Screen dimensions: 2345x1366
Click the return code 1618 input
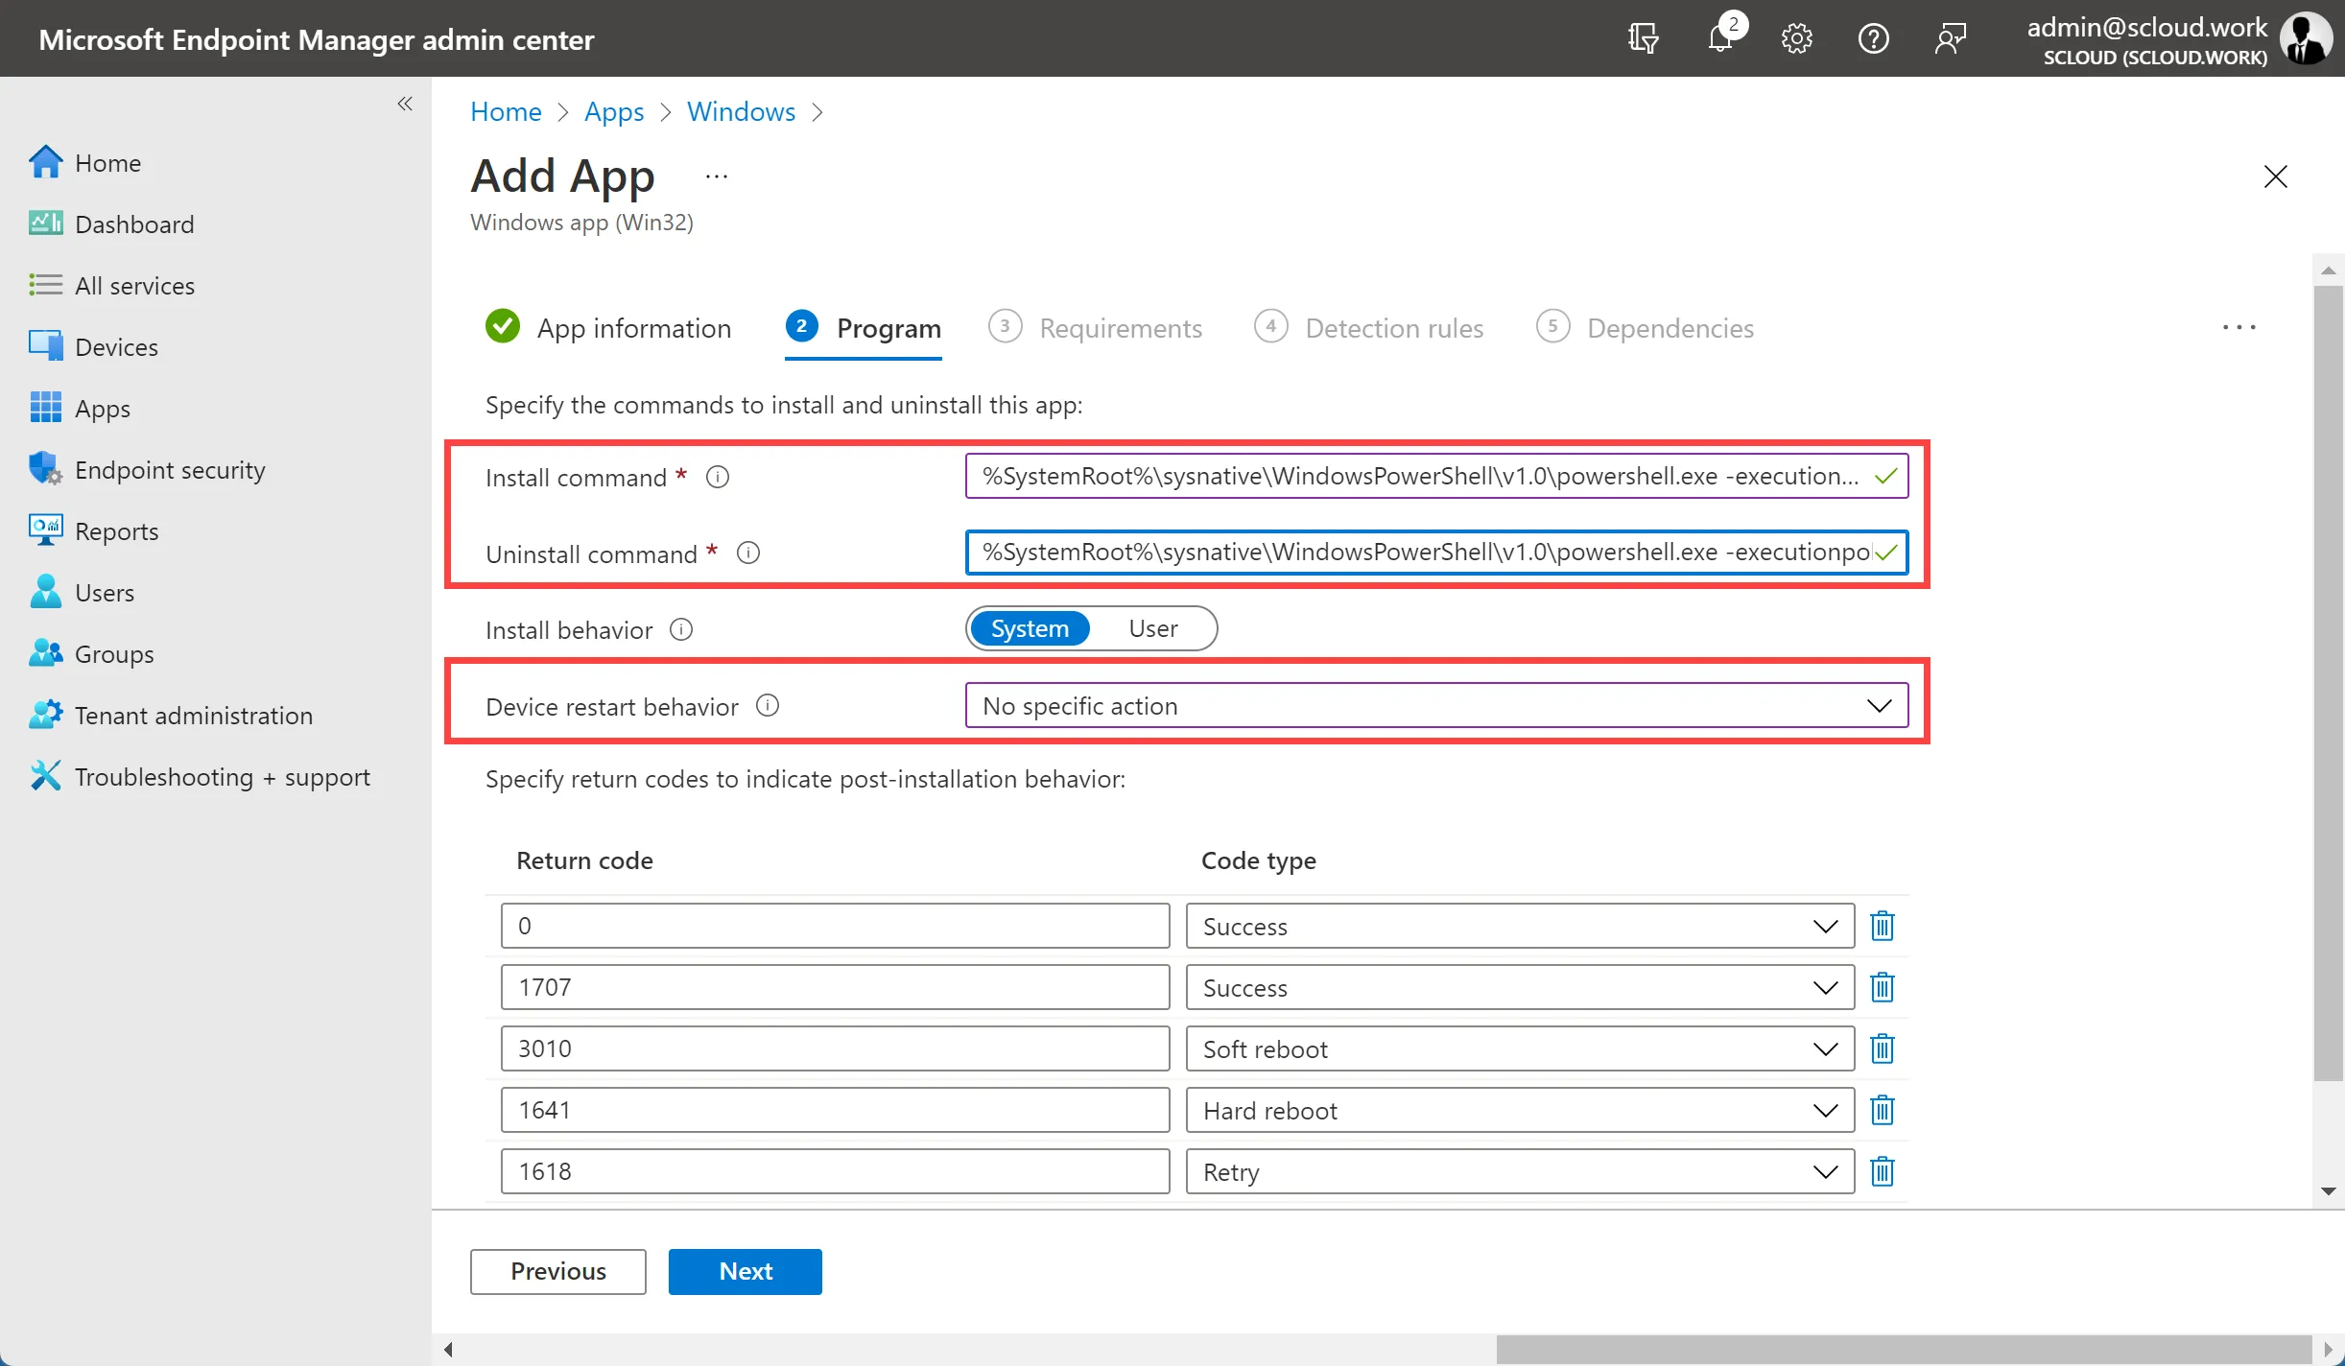click(835, 1171)
